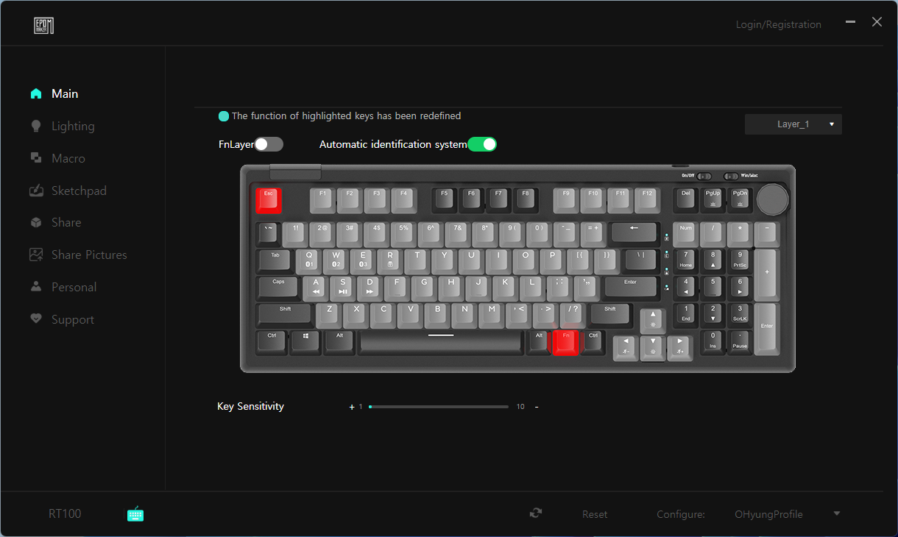This screenshot has height=537, width=898.
Task: Open the Lighting section bulb icon
Action: tap(35, 127)
